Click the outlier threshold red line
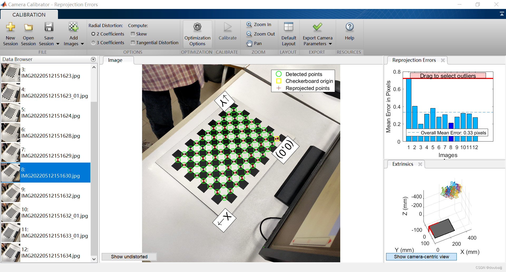The width and height of the screenshot is (506, 272). click(448, 78)
